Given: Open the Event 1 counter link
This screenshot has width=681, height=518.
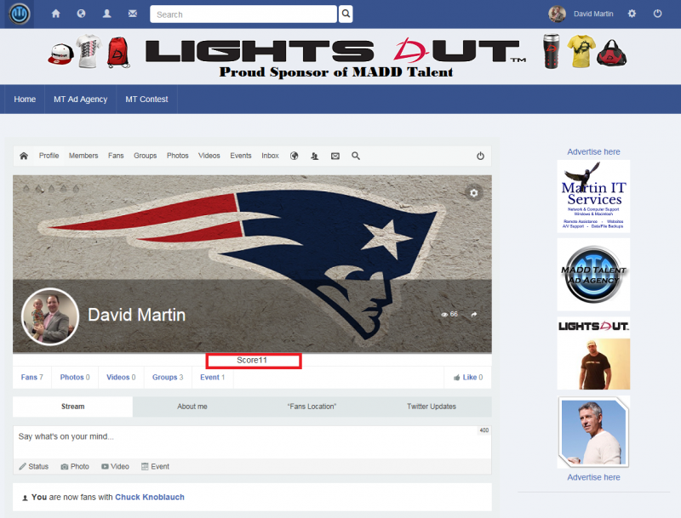Looking at the screenshot, I should pos(212,378).
